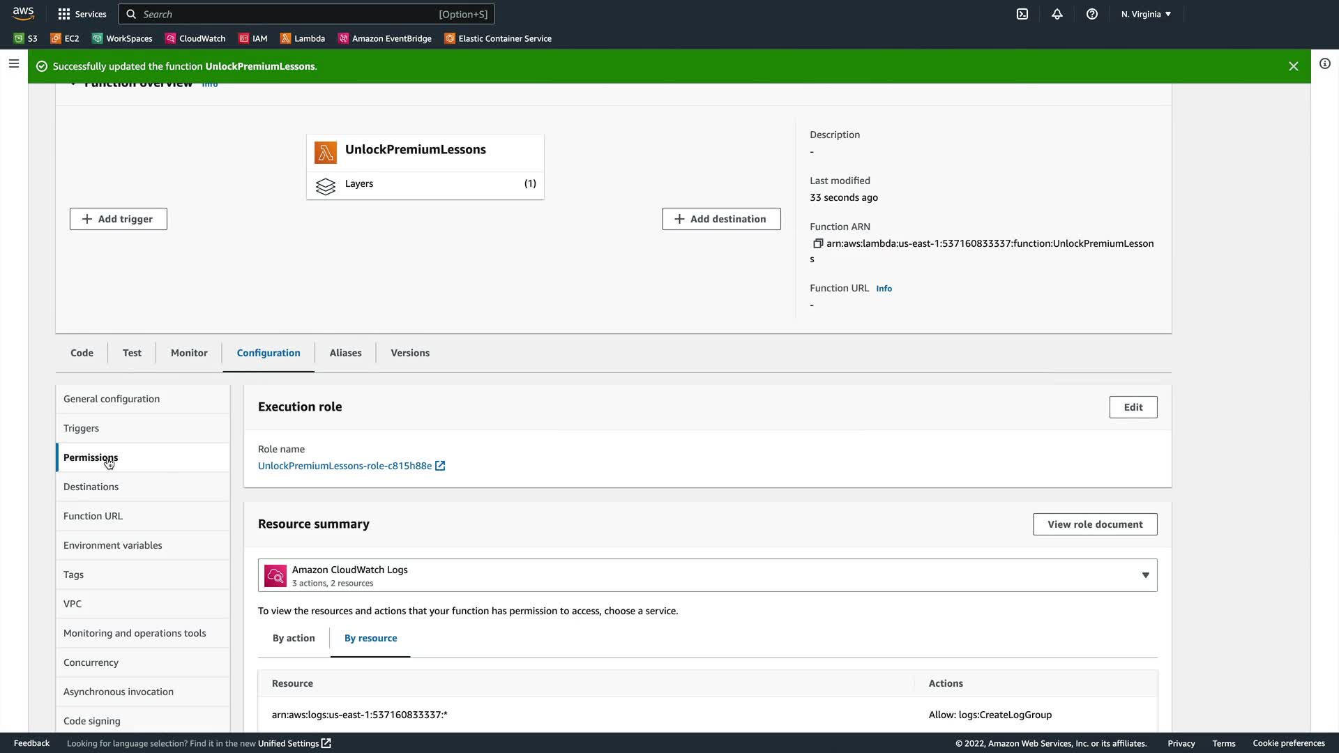Expand the N. Virginia region dropdown
Viewport: 1339px width, 753px height.
tap(1146, 14)
